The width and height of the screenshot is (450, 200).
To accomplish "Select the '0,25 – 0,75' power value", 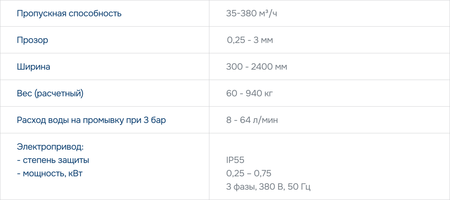I will [249, 174].
